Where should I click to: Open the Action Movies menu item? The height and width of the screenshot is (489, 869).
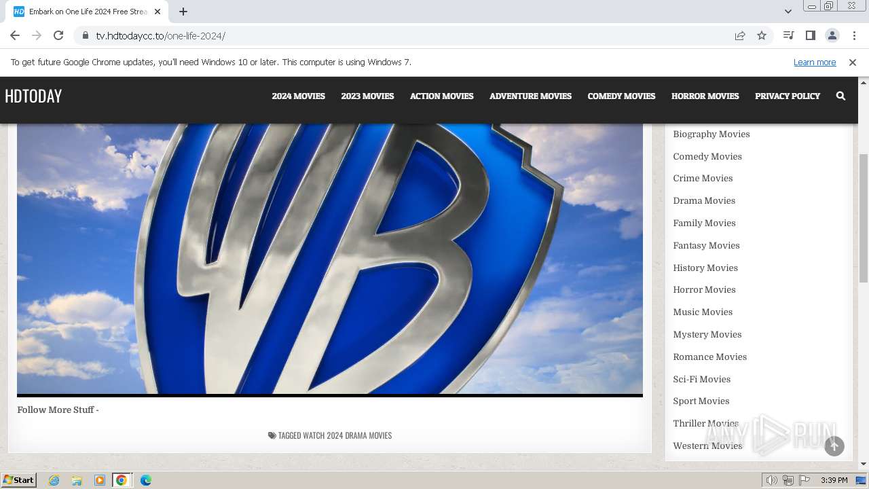(x=441, y=96)
